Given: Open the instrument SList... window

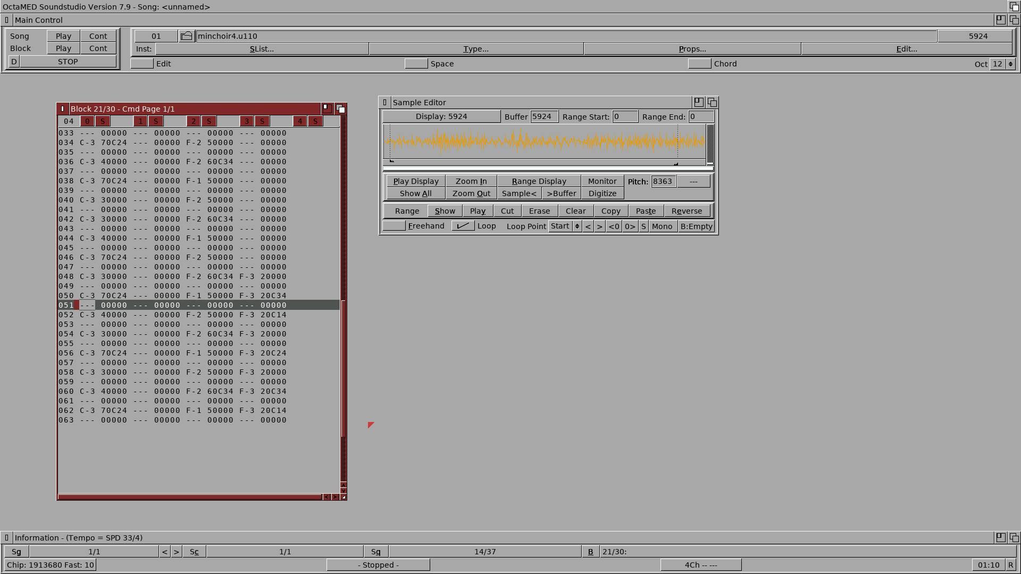Looking at the screenshot, I should coord(262,49).
